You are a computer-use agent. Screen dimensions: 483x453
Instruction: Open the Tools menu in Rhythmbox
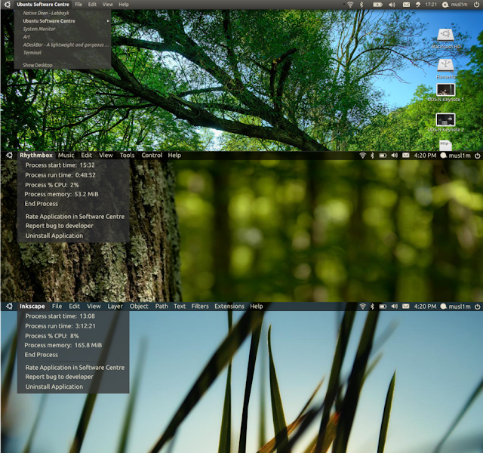coord(127,156)
